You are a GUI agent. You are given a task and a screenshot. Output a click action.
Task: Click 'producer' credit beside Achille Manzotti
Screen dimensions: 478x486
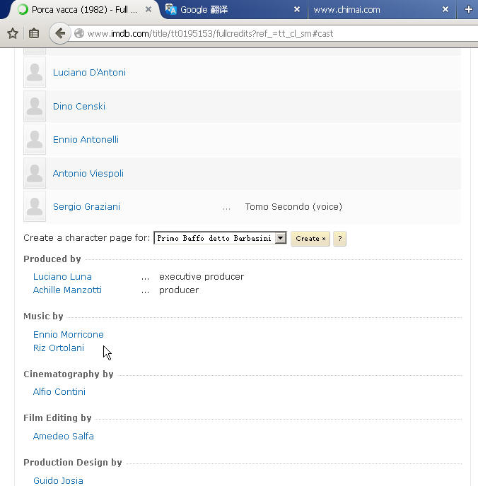[179, 290]
